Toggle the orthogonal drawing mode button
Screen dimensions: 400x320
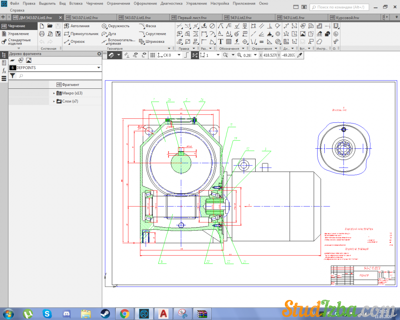click(186, 55)
